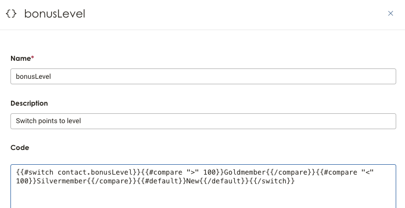Focus the Name input field containing bonusLevel
The height and width of the screenshot is (208, 405).
(203, 76)
